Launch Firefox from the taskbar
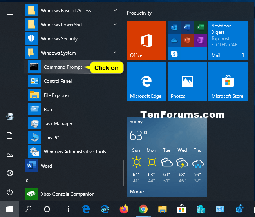The width and height of the screenshot is (255, 217). [124, 209]
